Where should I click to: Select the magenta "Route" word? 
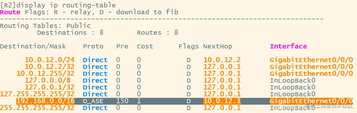coord(10,12)
